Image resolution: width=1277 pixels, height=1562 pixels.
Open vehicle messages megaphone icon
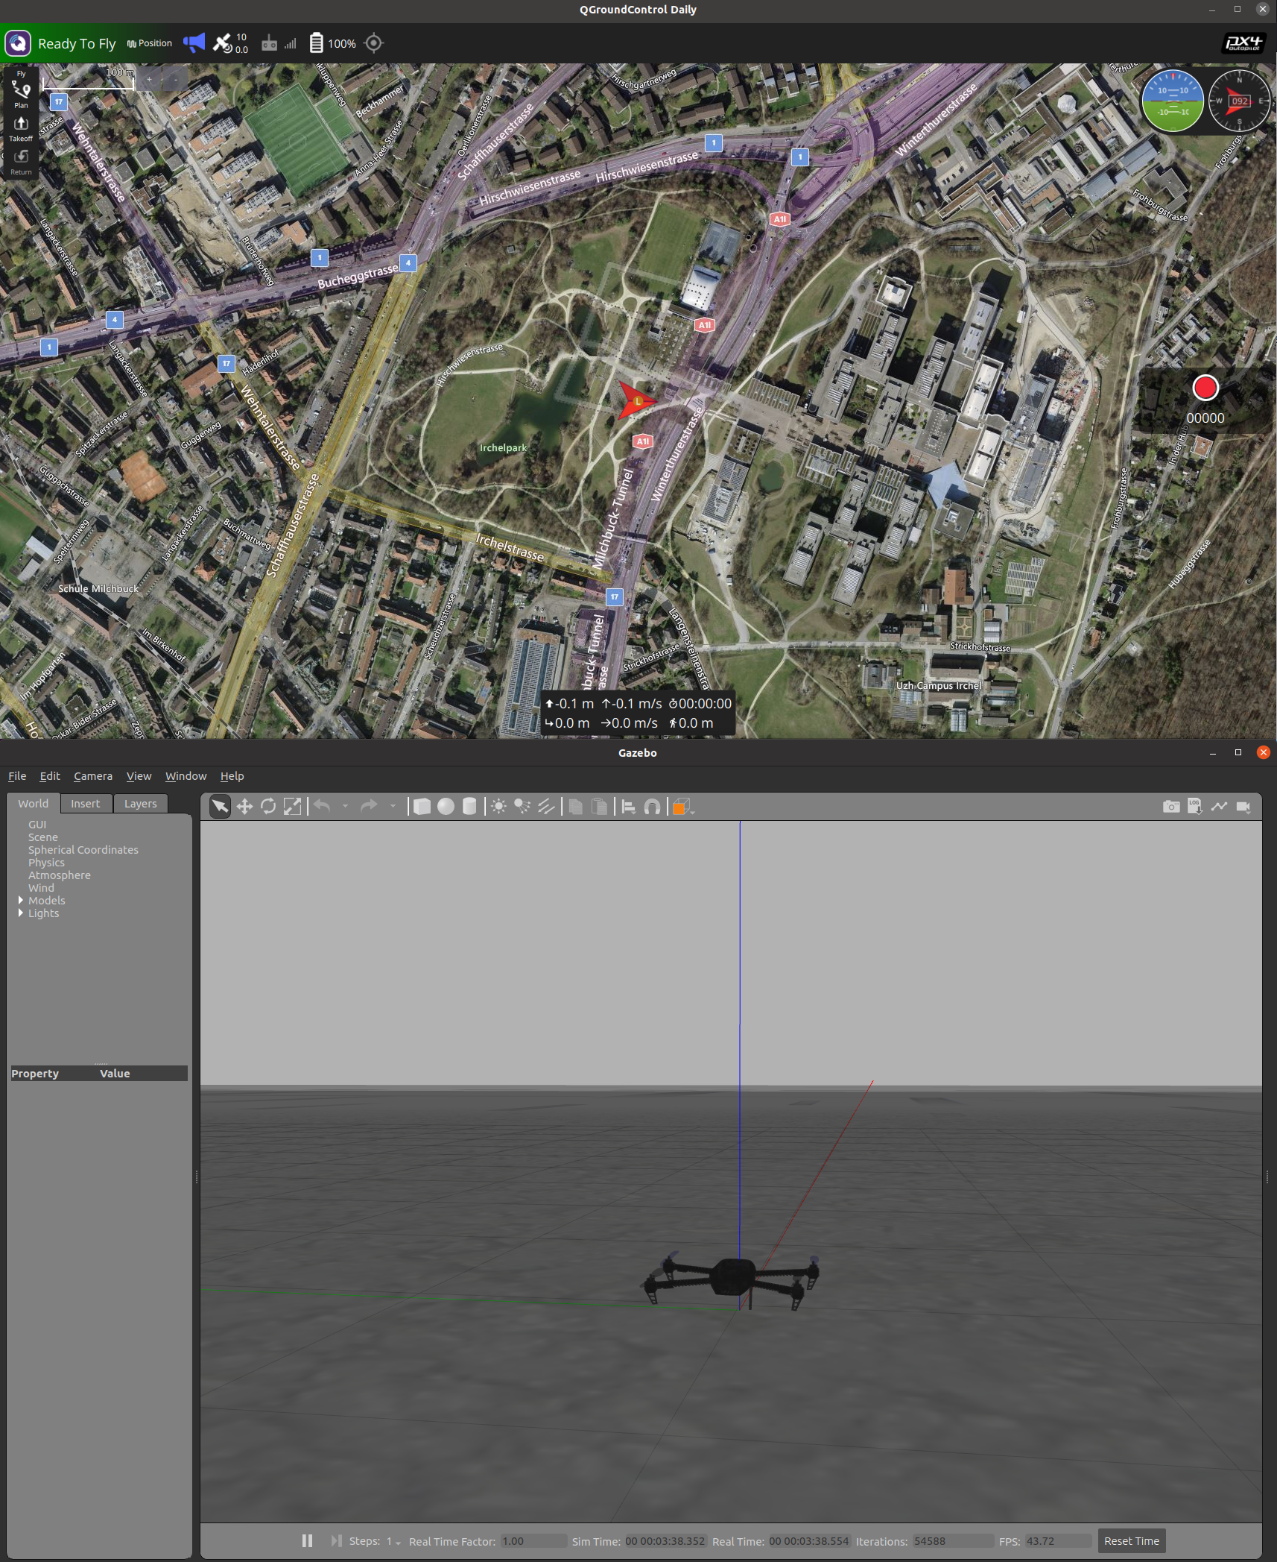click(x=194, y=42)
